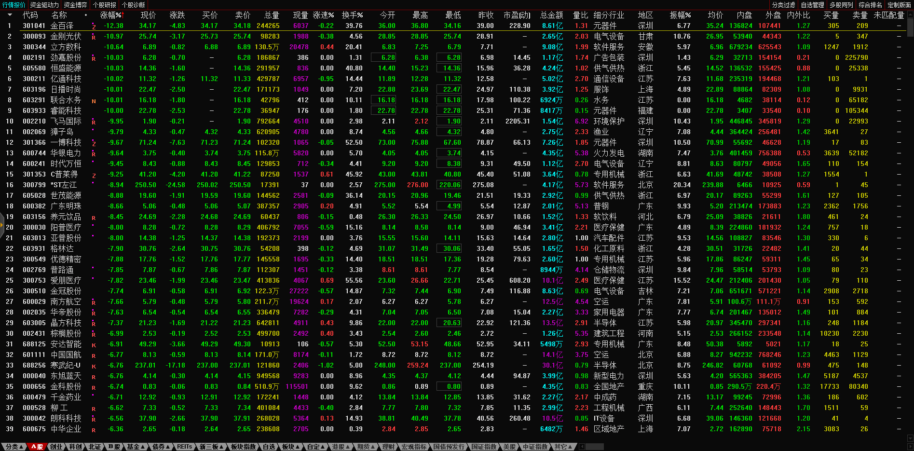Screen dimensions: 914x451
Task: Click the bottom tab bar scroll arrow
Action: pos(582,447)
